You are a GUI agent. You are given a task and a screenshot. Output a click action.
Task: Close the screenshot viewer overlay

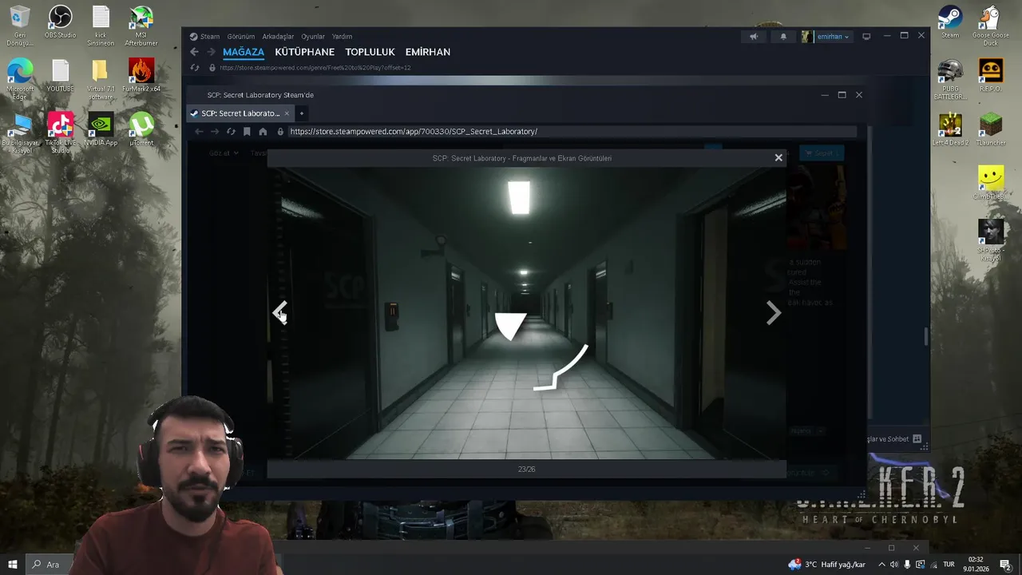click(778, 157)
